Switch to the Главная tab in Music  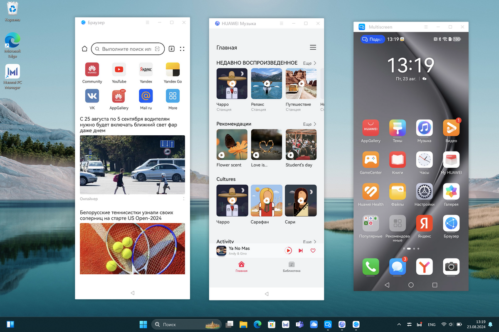[241, 266]
